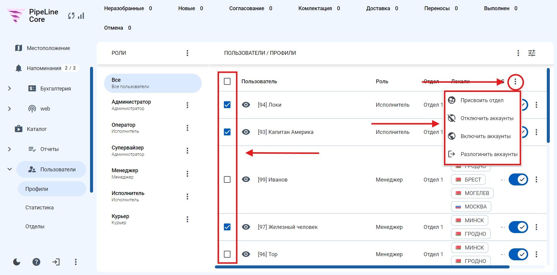
Task: Select the Менеджер role filter
Action: point(125,173)
